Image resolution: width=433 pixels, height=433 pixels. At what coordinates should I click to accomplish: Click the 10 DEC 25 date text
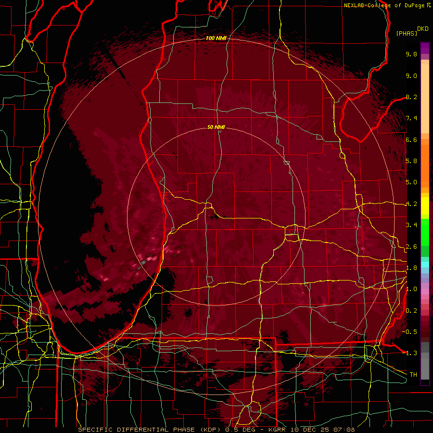point(310,430)
